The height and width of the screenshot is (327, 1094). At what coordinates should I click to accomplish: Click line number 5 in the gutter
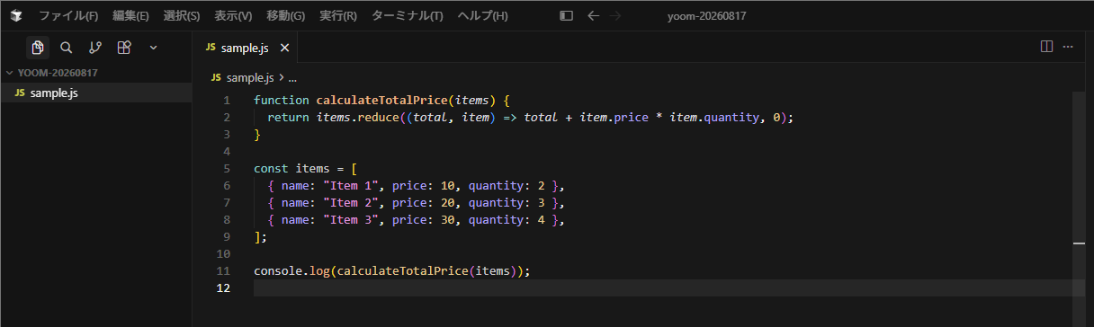[x=227, y=169]
